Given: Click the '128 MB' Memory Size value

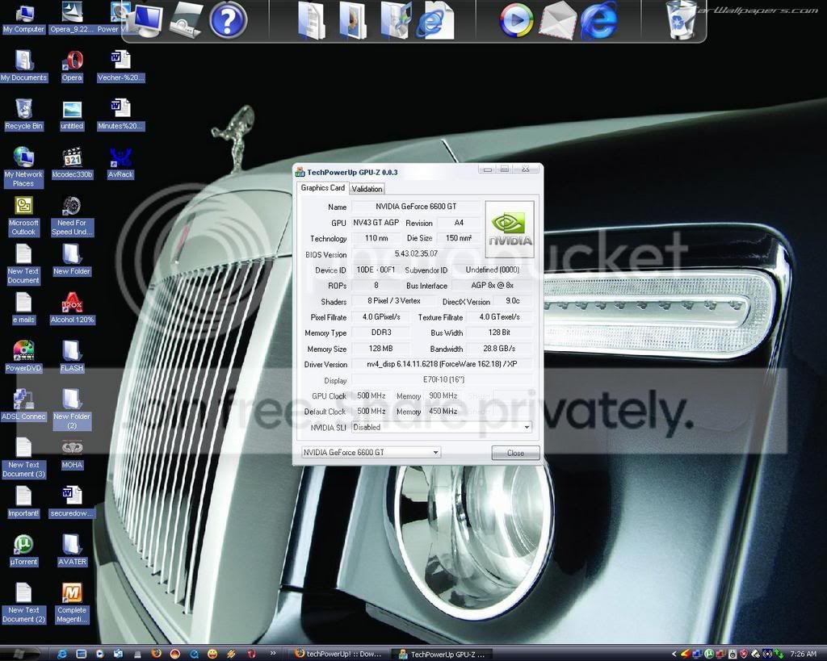Looking at the screenshot, I should click(x=381, y=349).
